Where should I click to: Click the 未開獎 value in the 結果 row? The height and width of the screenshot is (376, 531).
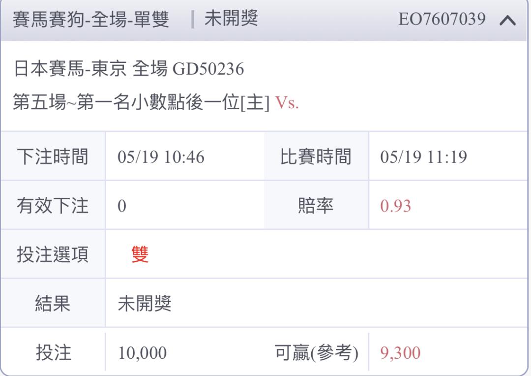[x=145, y=303]
